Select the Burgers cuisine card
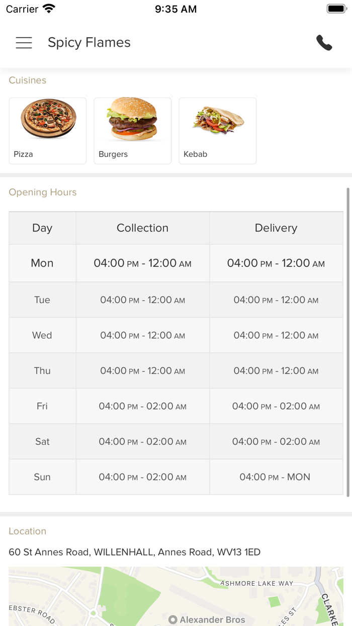The image size is (352, 626). (x=133, y=131)
